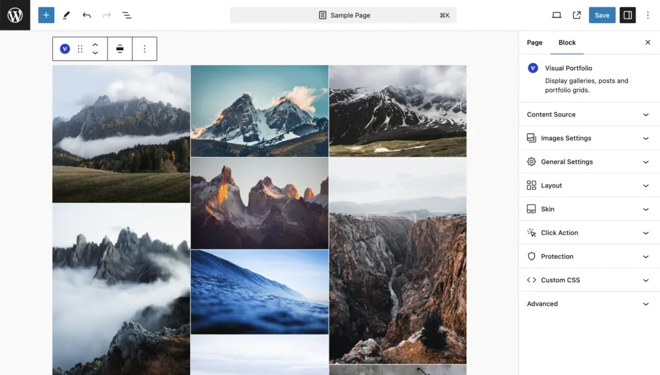The height and width of the screenshot is (375, 660).
Task: Click the WordPress logo icon
Action: pos(15,15)
